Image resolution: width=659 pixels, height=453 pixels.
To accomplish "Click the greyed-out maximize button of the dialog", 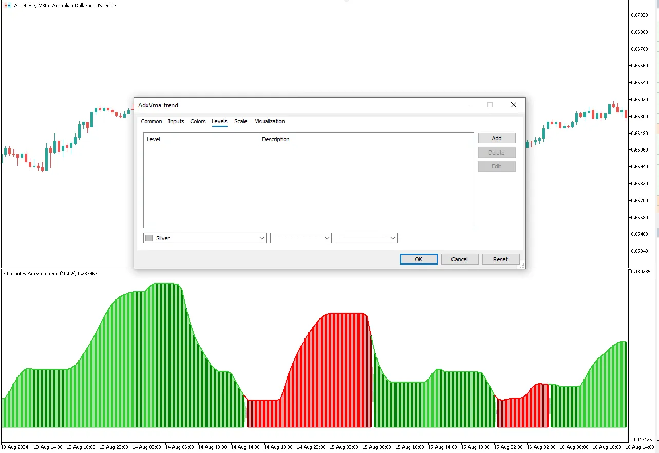I will 490,105.
